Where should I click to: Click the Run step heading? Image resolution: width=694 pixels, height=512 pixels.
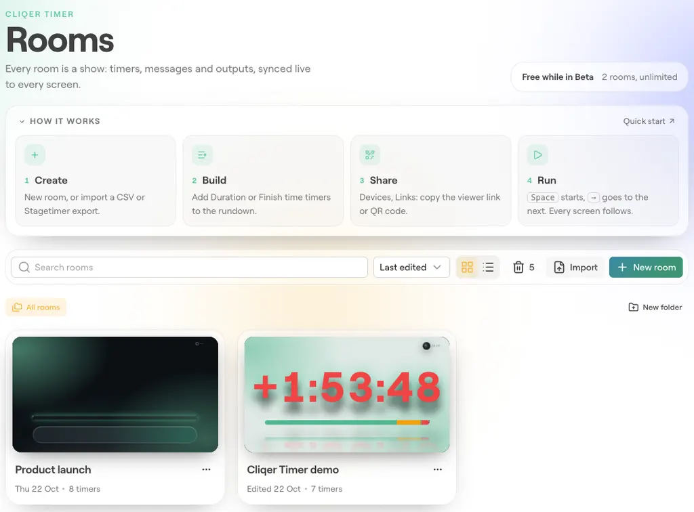[547, 180]
